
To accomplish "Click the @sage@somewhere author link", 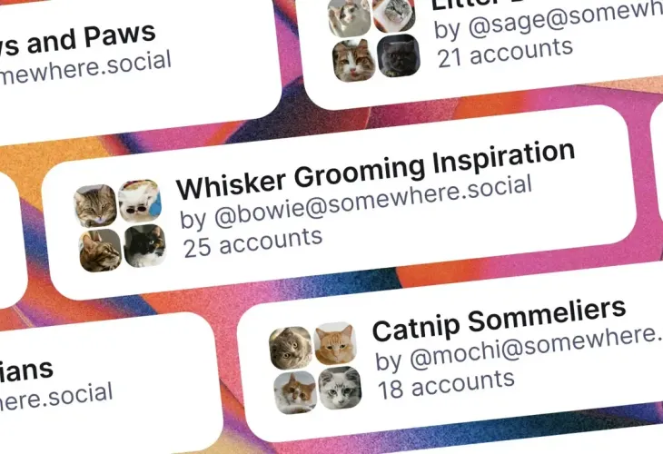I will [548, 18].
